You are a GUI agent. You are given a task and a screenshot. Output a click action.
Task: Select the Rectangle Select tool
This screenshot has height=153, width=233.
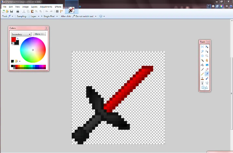(x=202, y=47)
